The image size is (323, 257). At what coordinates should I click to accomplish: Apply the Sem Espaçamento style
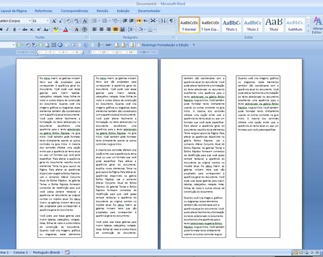point(211,25)
